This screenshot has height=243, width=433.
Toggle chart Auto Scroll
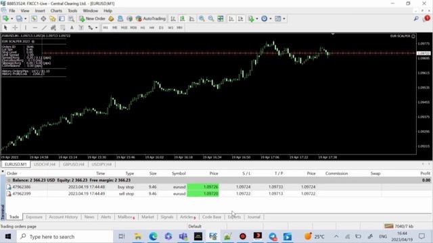[x=231, y=19]
